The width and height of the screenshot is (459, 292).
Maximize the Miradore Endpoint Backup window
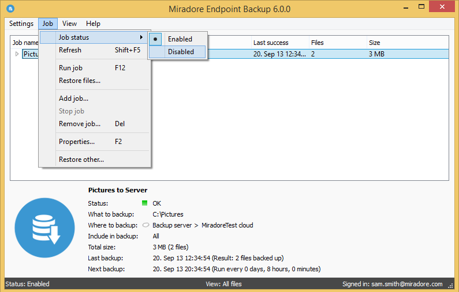pos(421,7)
